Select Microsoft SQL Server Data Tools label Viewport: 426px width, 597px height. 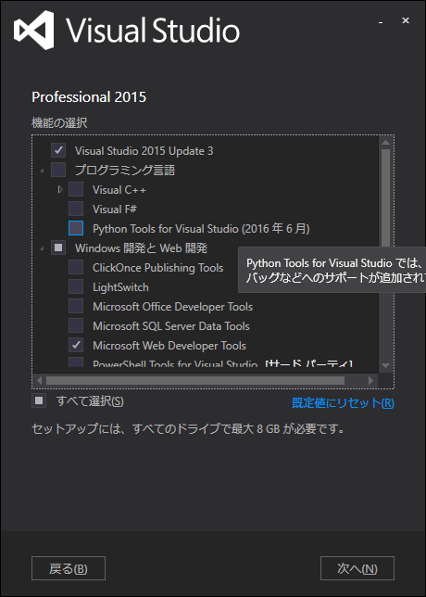pos(171,326)
